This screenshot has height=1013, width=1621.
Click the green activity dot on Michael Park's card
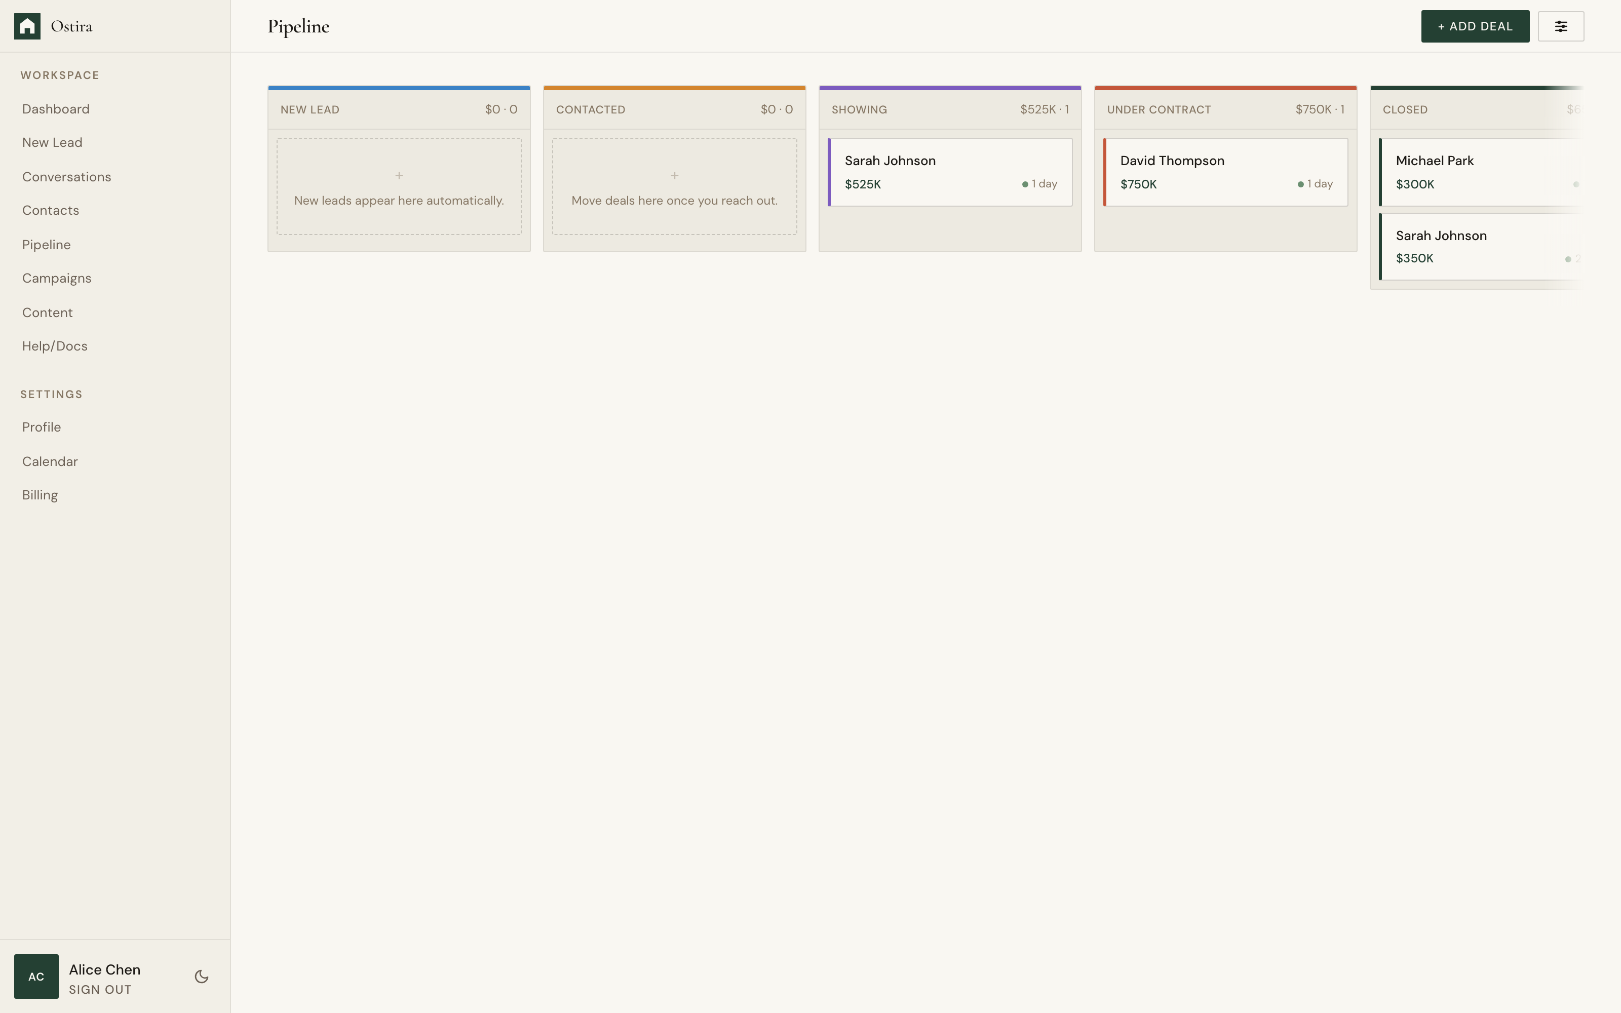[x=1576, y=183]
